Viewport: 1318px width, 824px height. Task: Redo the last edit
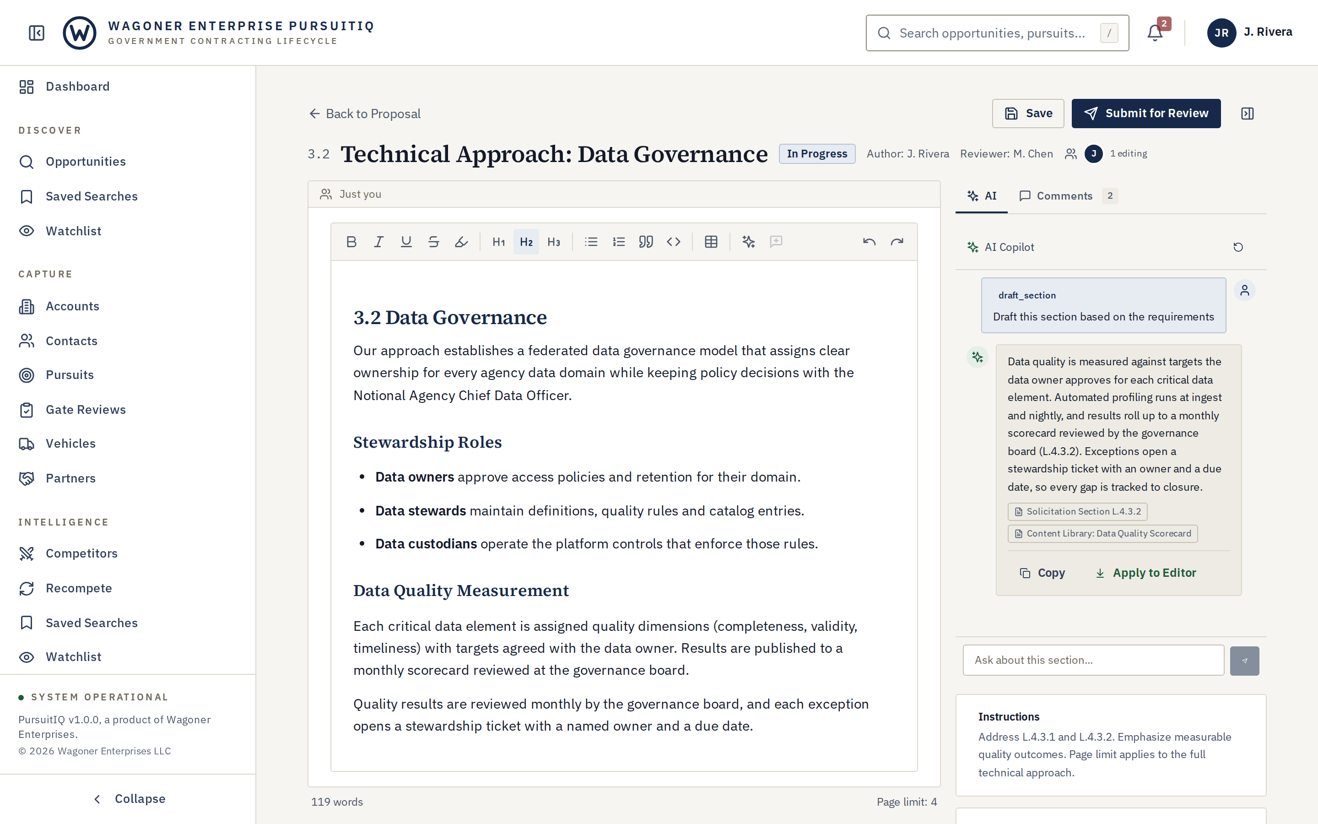(x=897, y=241)
